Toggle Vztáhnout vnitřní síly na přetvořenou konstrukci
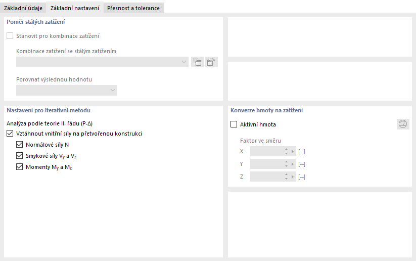Viewport: 416px width, 261px height. 10,134
